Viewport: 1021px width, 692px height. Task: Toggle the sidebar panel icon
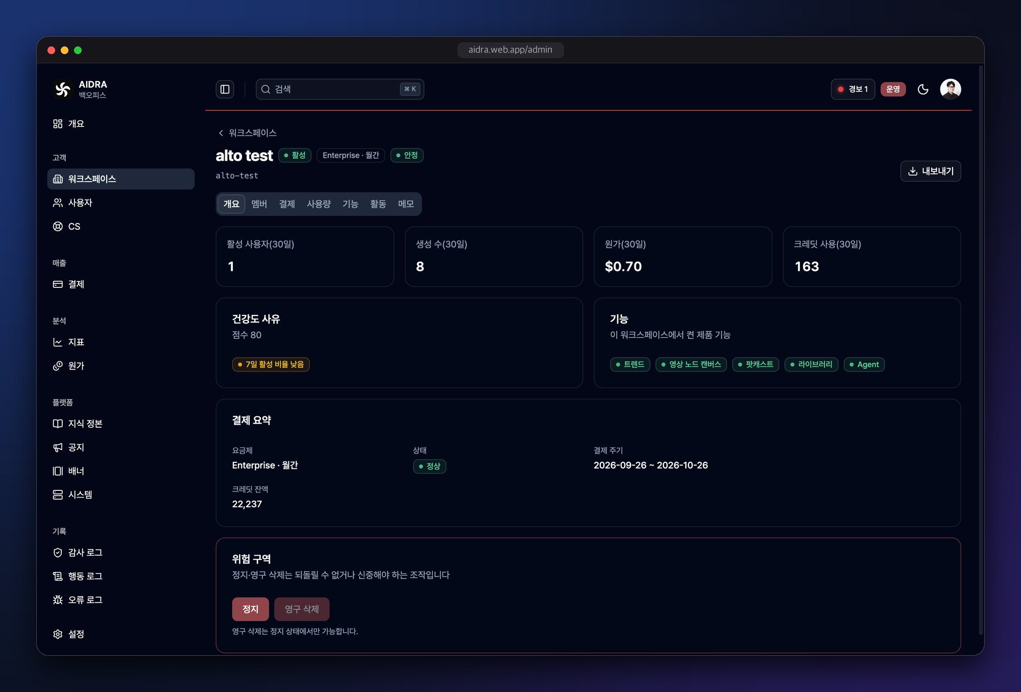[x=225, y=89]
